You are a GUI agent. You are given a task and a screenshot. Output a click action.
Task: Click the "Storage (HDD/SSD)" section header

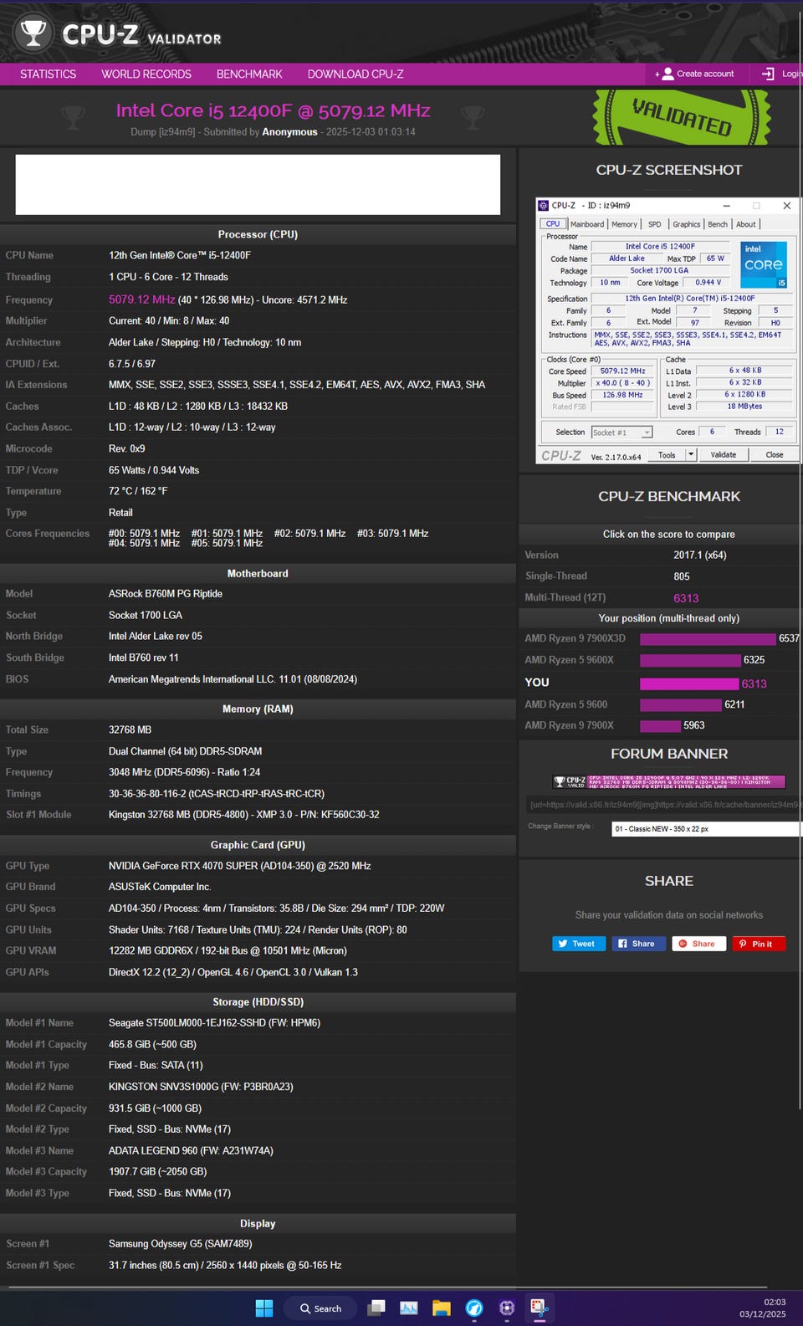coord(258,1001)
